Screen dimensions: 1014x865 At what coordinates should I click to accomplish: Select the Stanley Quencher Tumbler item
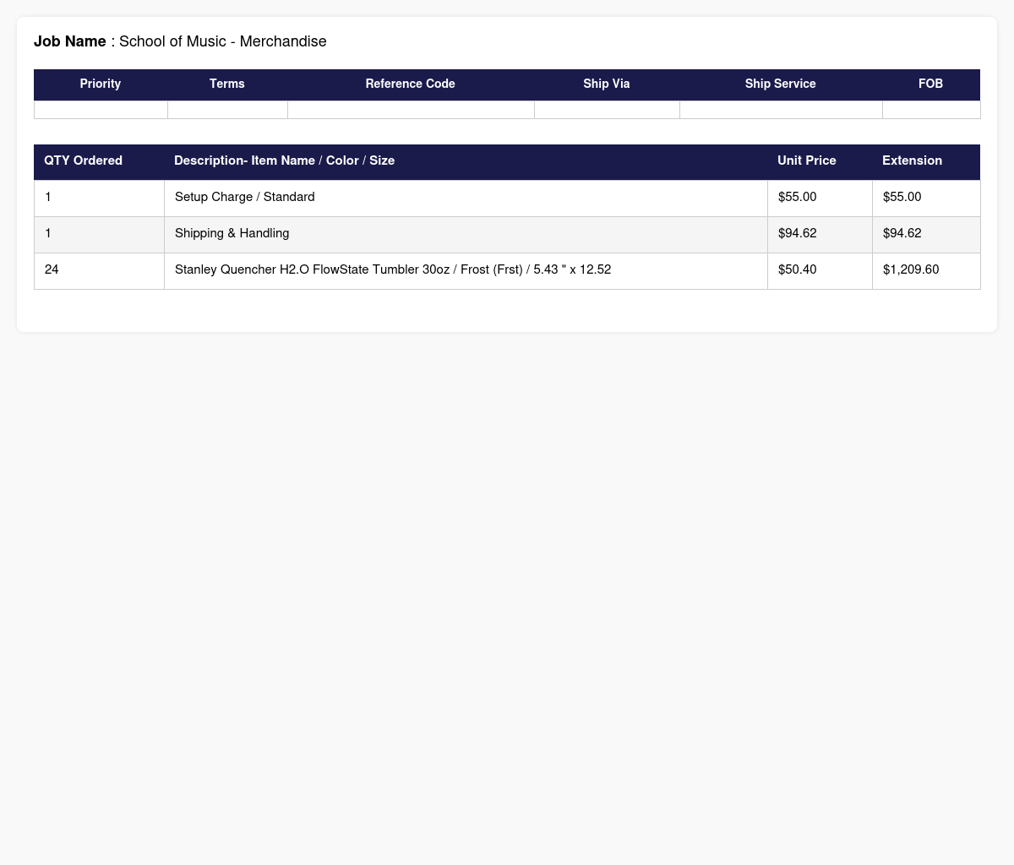[393, 269]
